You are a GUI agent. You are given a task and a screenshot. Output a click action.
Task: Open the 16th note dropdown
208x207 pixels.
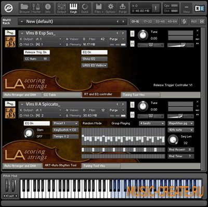(181, 130)
